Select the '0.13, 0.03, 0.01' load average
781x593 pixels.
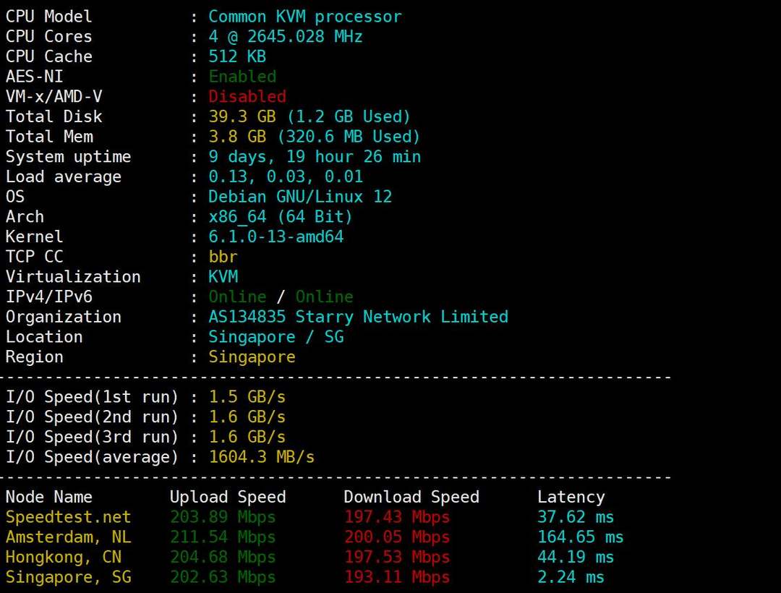coord(286,176)
